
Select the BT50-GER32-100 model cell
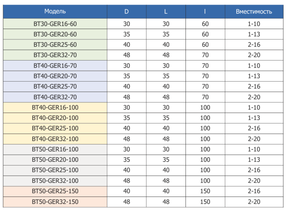(x=55, y=181)
